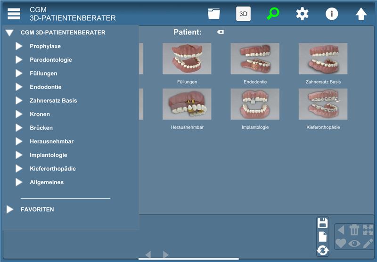Click the back triangle beside the trash icon

tap(341, 230)
